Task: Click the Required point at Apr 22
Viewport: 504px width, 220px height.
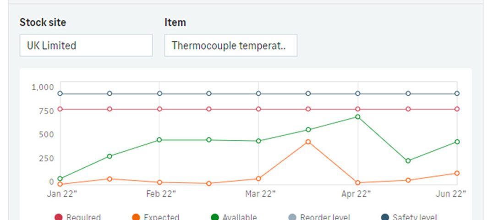Action: pos(358,109)
